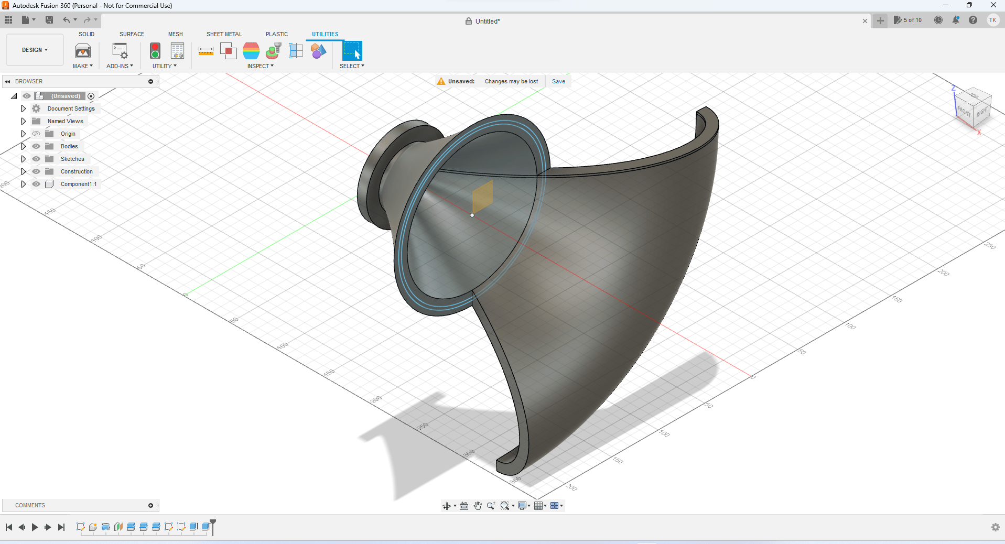Collapse the root (Unsaved) tree node
This screenshot has height=544, width=1005.
(14, 96)
